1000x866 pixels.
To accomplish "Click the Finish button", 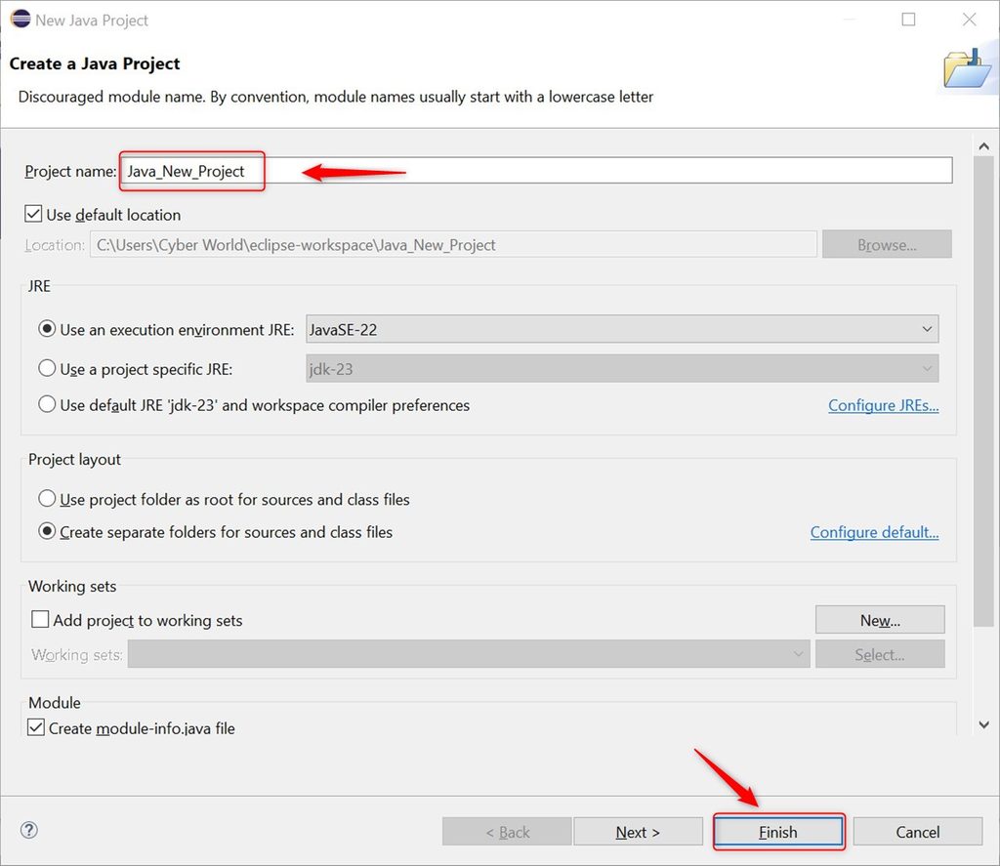I will tap(778, 832).
